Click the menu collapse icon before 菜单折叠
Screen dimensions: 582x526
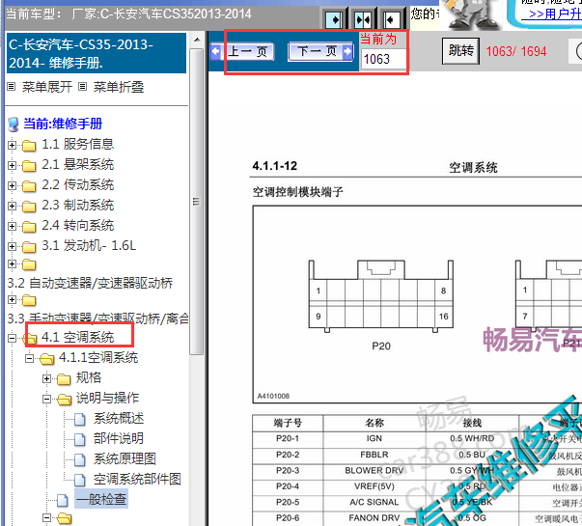[x=82, y=87]
